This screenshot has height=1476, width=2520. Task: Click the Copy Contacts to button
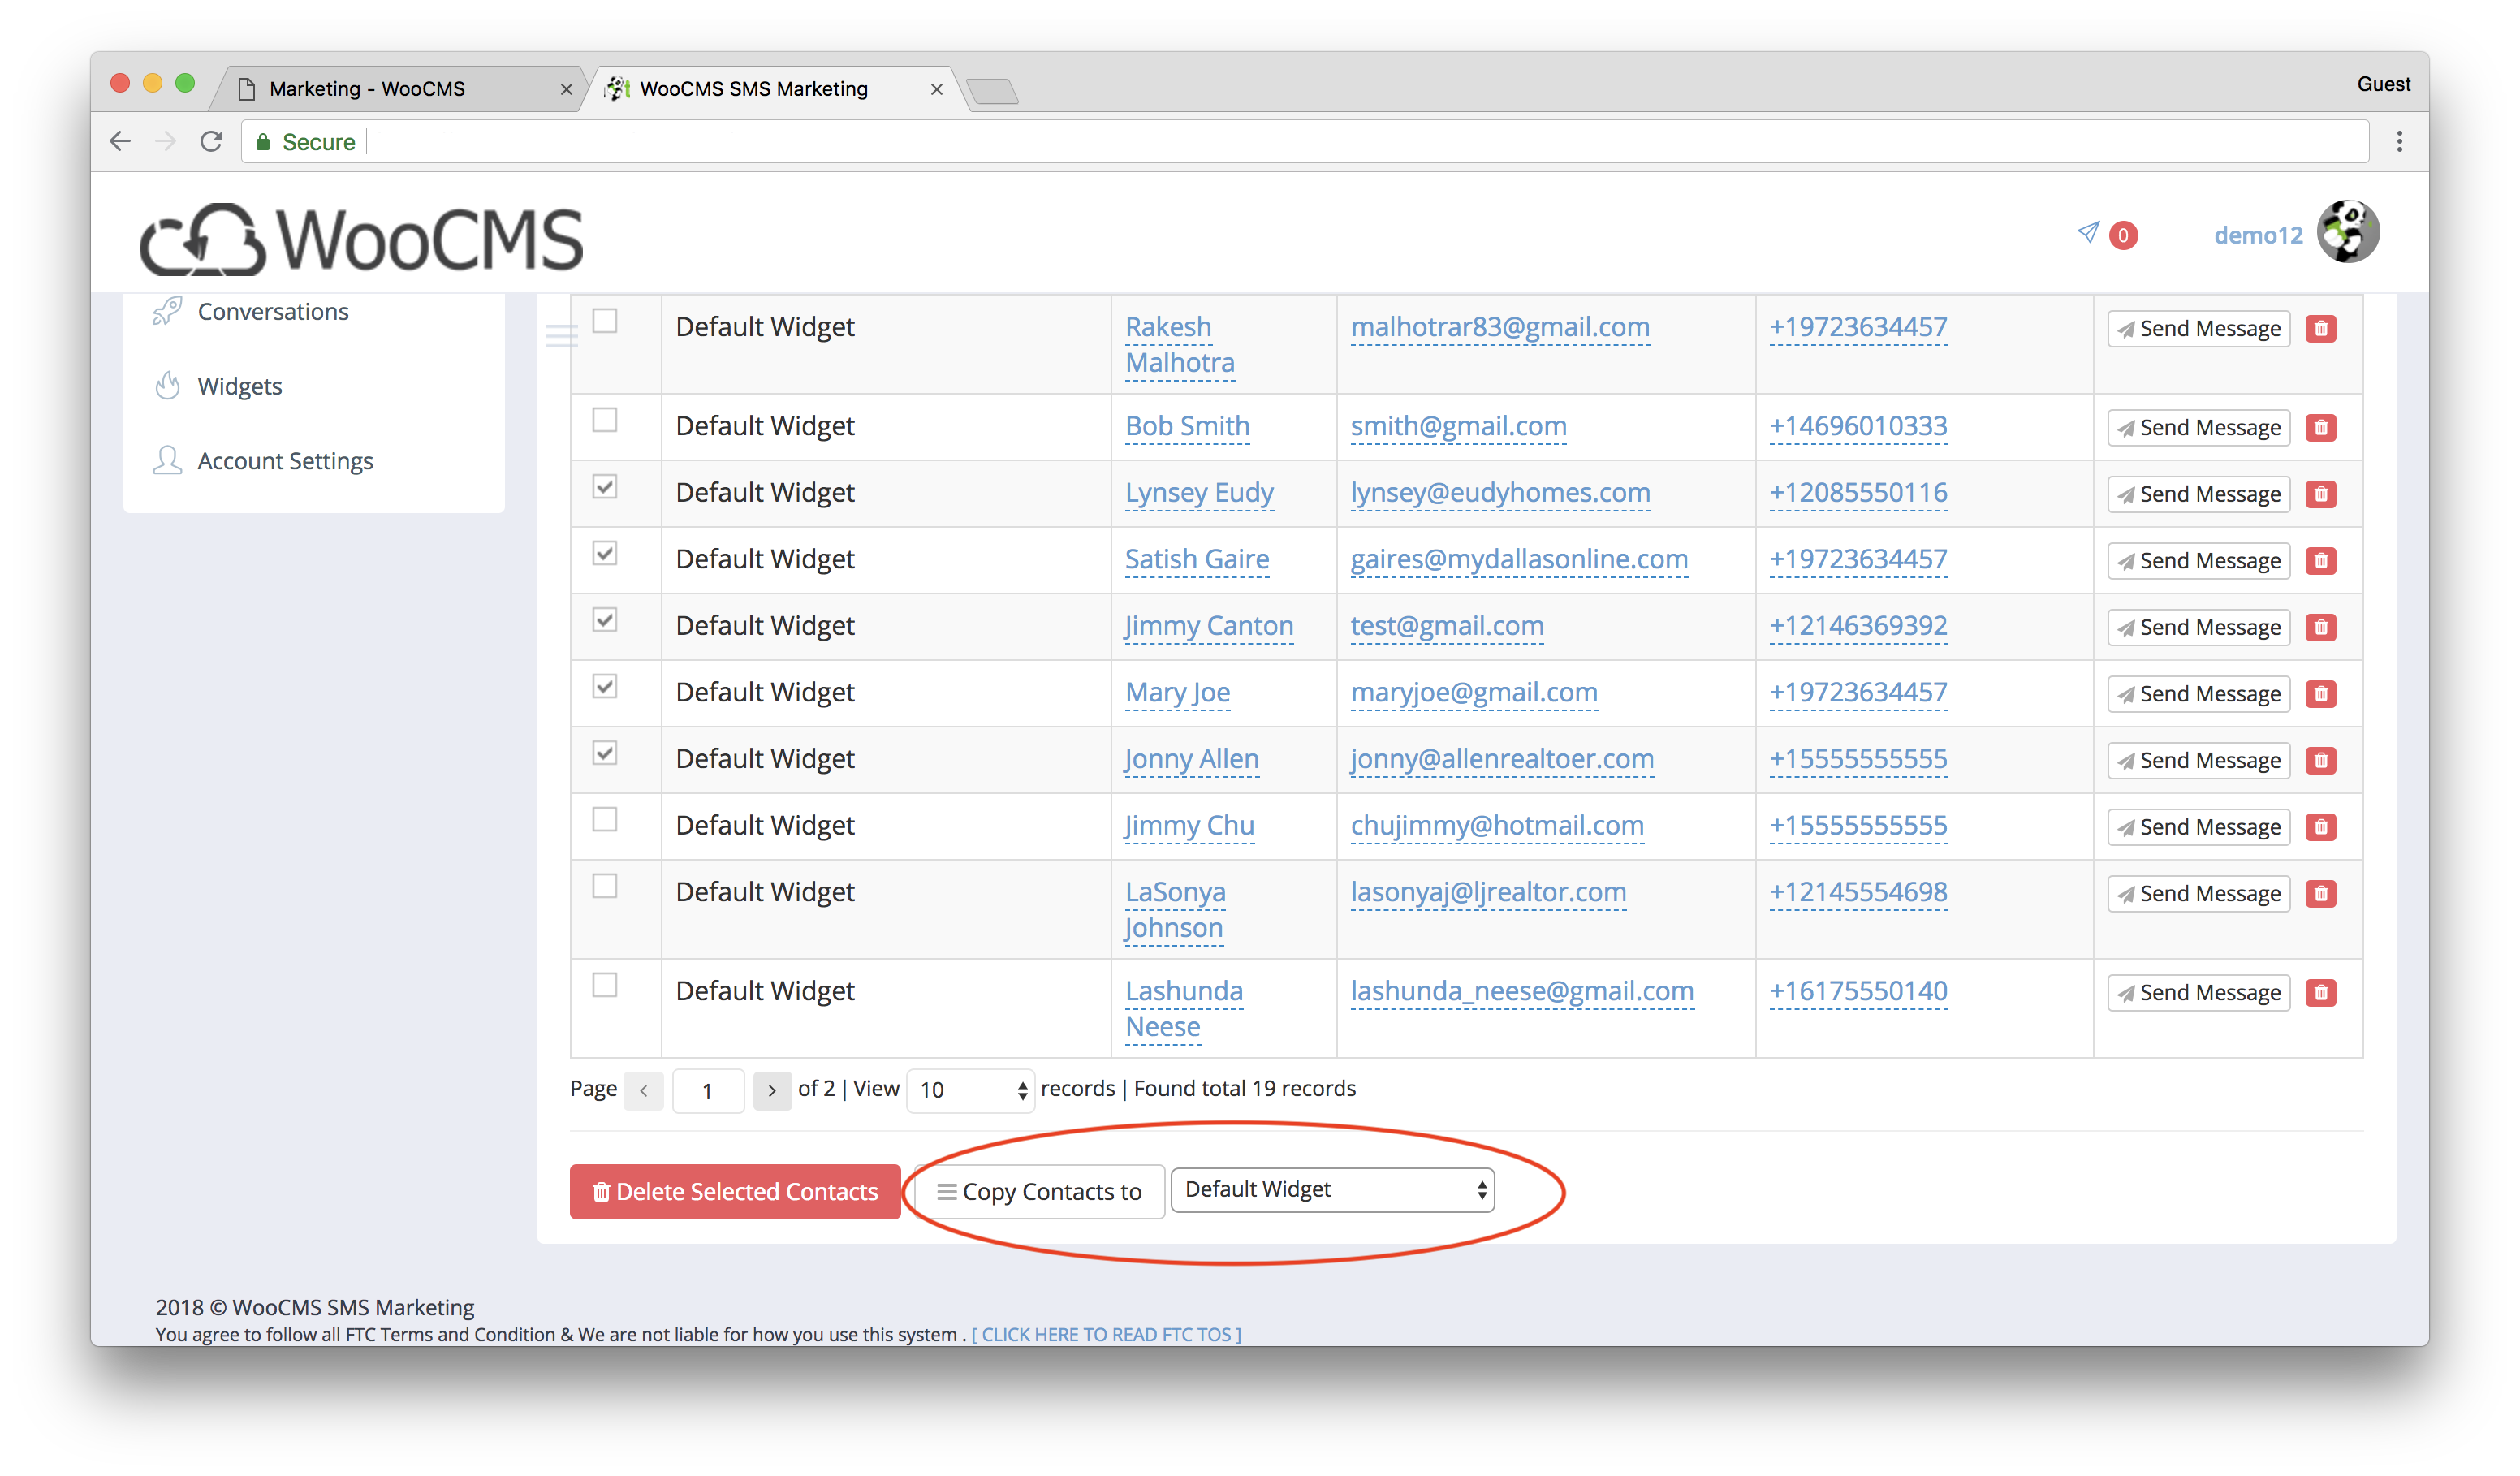[x=1039, y=1191]
